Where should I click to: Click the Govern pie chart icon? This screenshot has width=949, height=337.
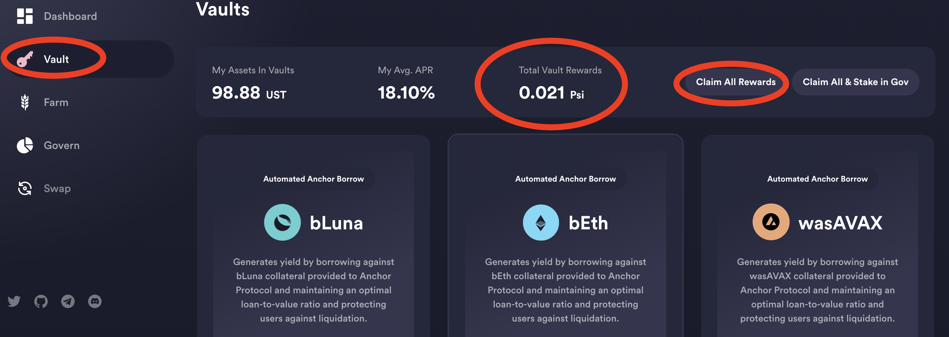pyautogui.click(x=25, y=145)
